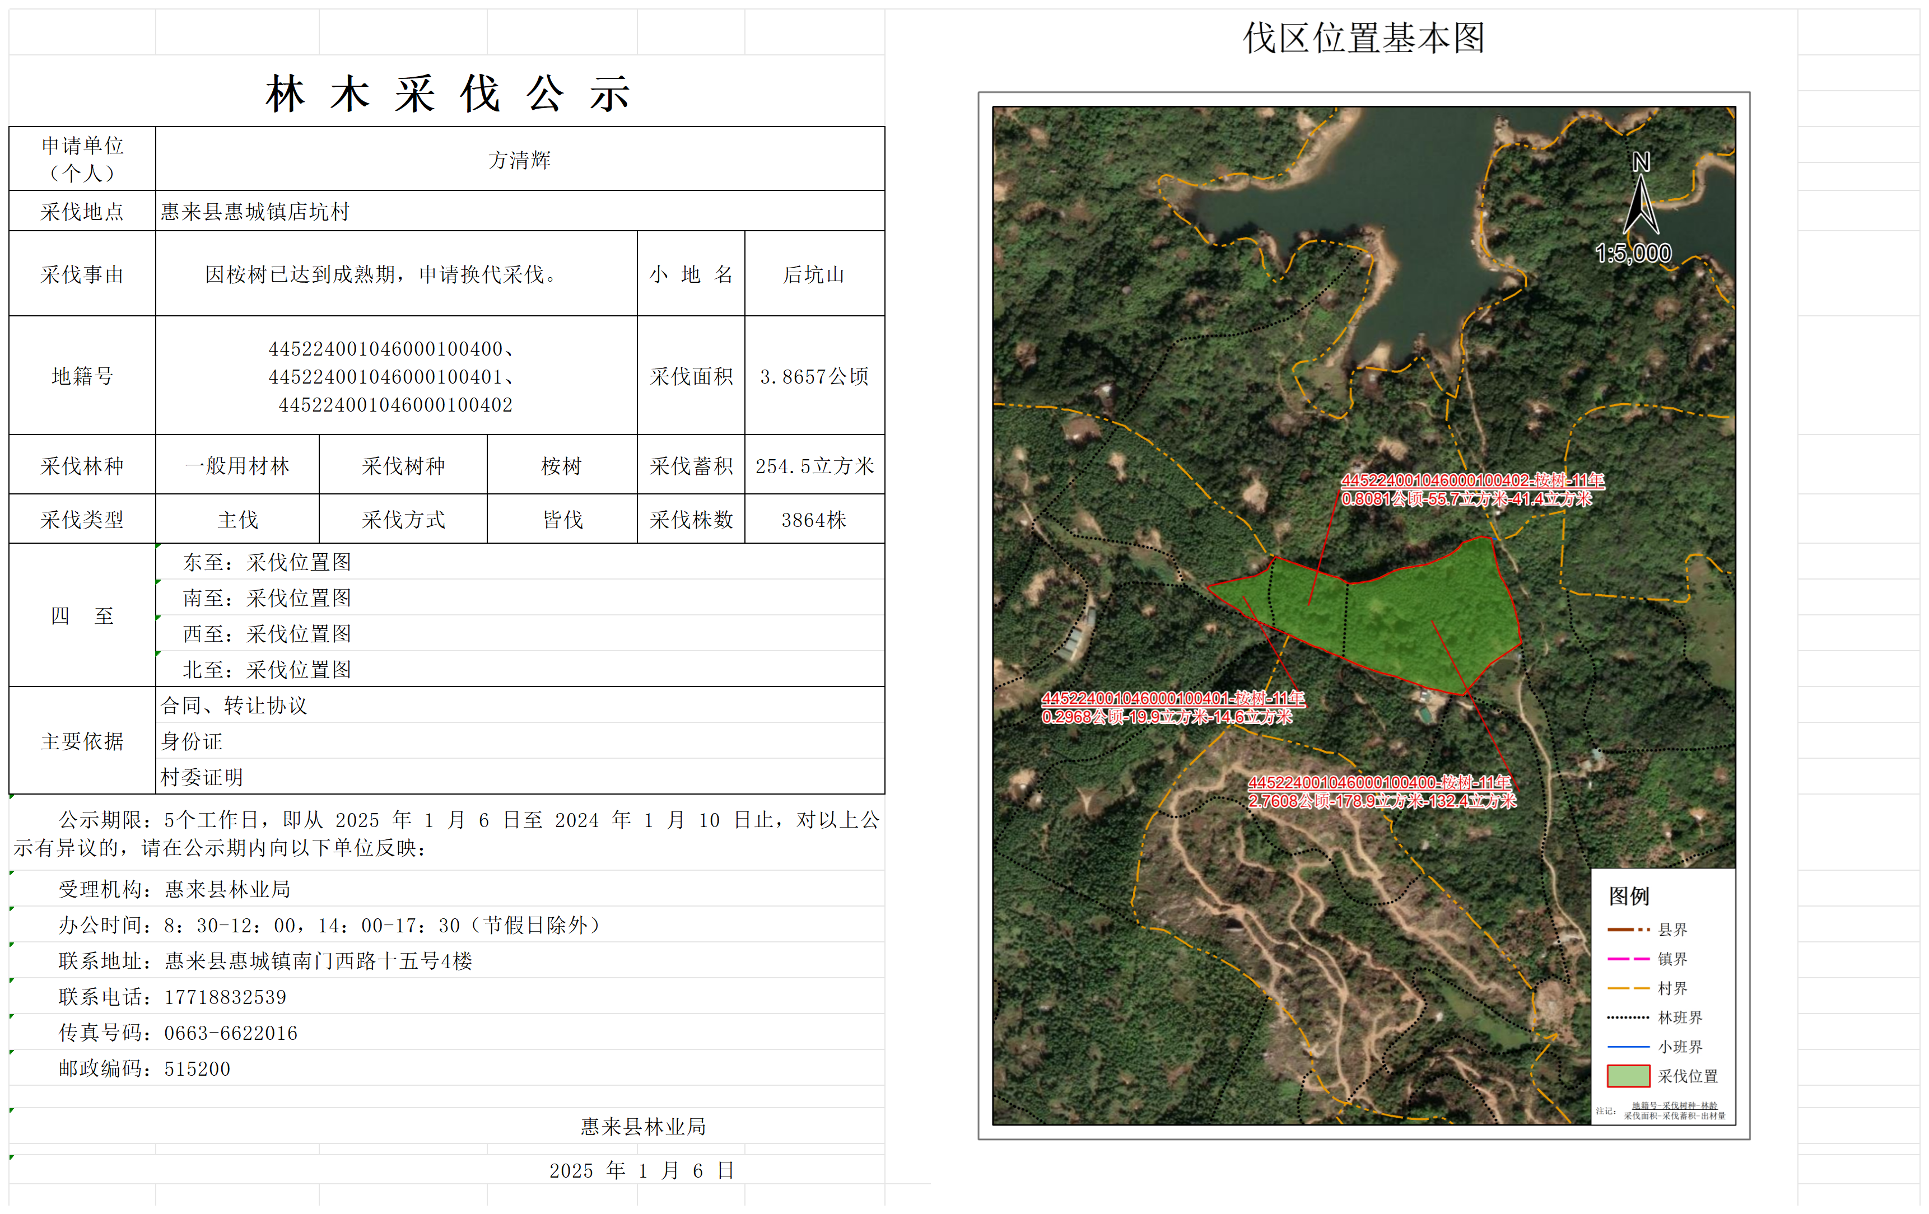Click the map label 0.8081公顷-55.7立方米-41.4立方米
Image resolution: width=1929 pixels, height=1214 pixels.
click(1466, 499)
